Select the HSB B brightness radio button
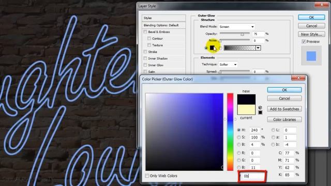The width and height of the screenshot is (331, 186). pyautogui.click(x=239, y=145)
